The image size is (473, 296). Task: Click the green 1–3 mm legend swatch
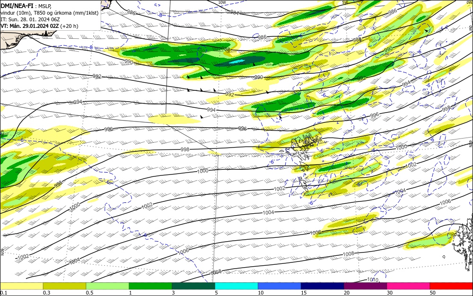[x=150, y=286]
